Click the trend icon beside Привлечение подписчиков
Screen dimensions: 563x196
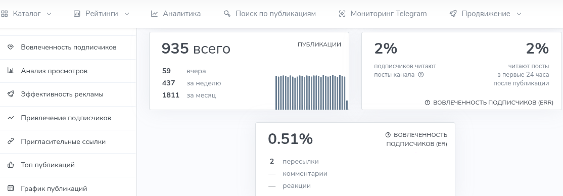tap(11, 118)
